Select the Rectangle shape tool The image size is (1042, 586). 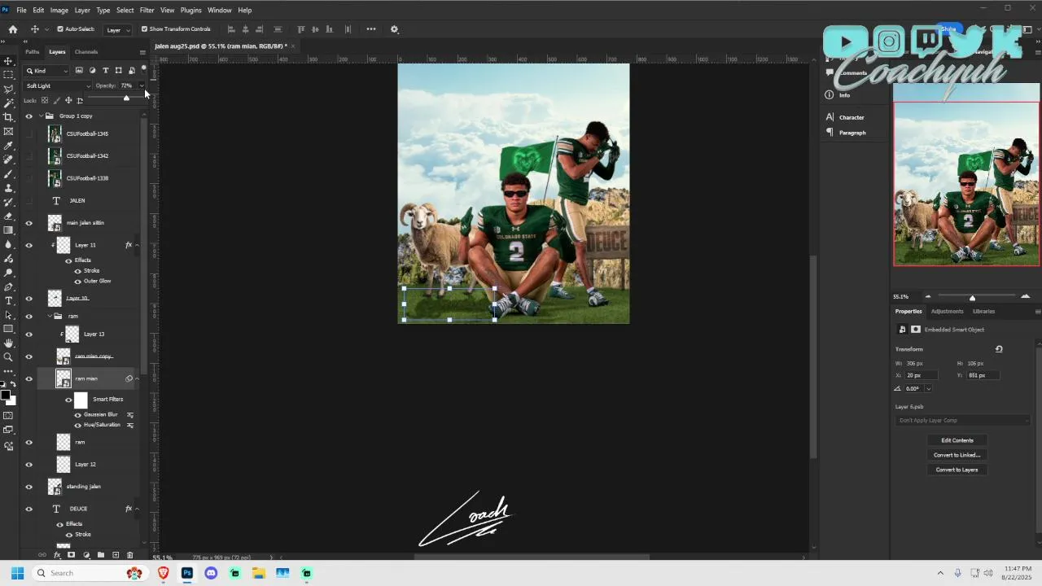tap(8, 329)
